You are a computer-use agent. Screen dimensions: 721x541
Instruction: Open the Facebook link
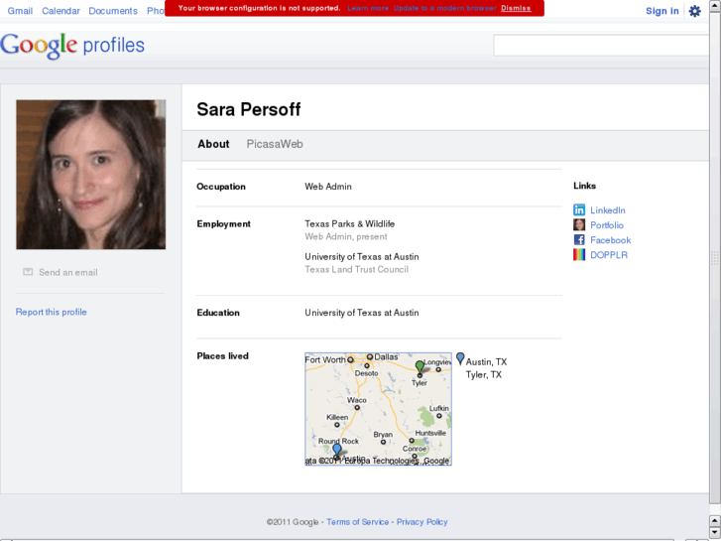coord(610,240)
